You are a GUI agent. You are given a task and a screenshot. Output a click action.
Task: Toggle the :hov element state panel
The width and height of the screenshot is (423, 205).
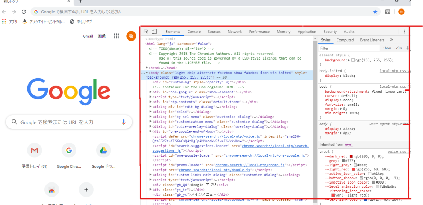click(x=387, y=48)
